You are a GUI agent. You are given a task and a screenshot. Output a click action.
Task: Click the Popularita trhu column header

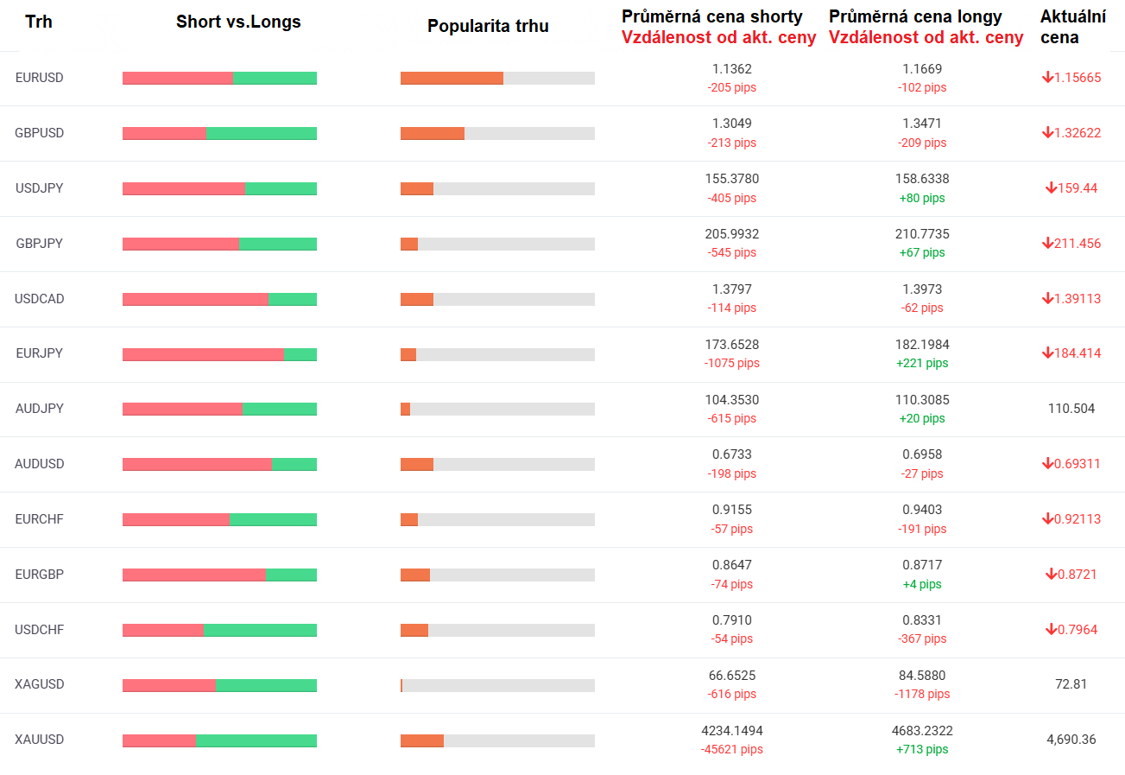(488, 27)
